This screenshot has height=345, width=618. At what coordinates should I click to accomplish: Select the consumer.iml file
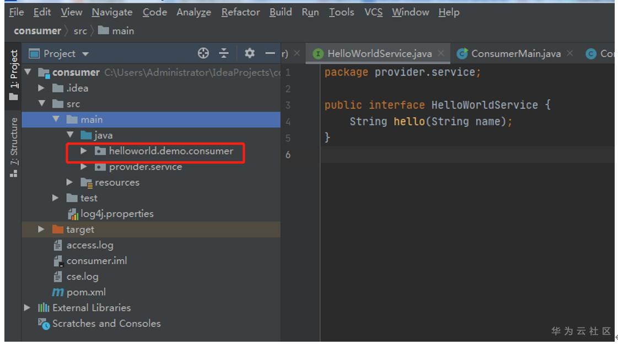pos(96,261)
